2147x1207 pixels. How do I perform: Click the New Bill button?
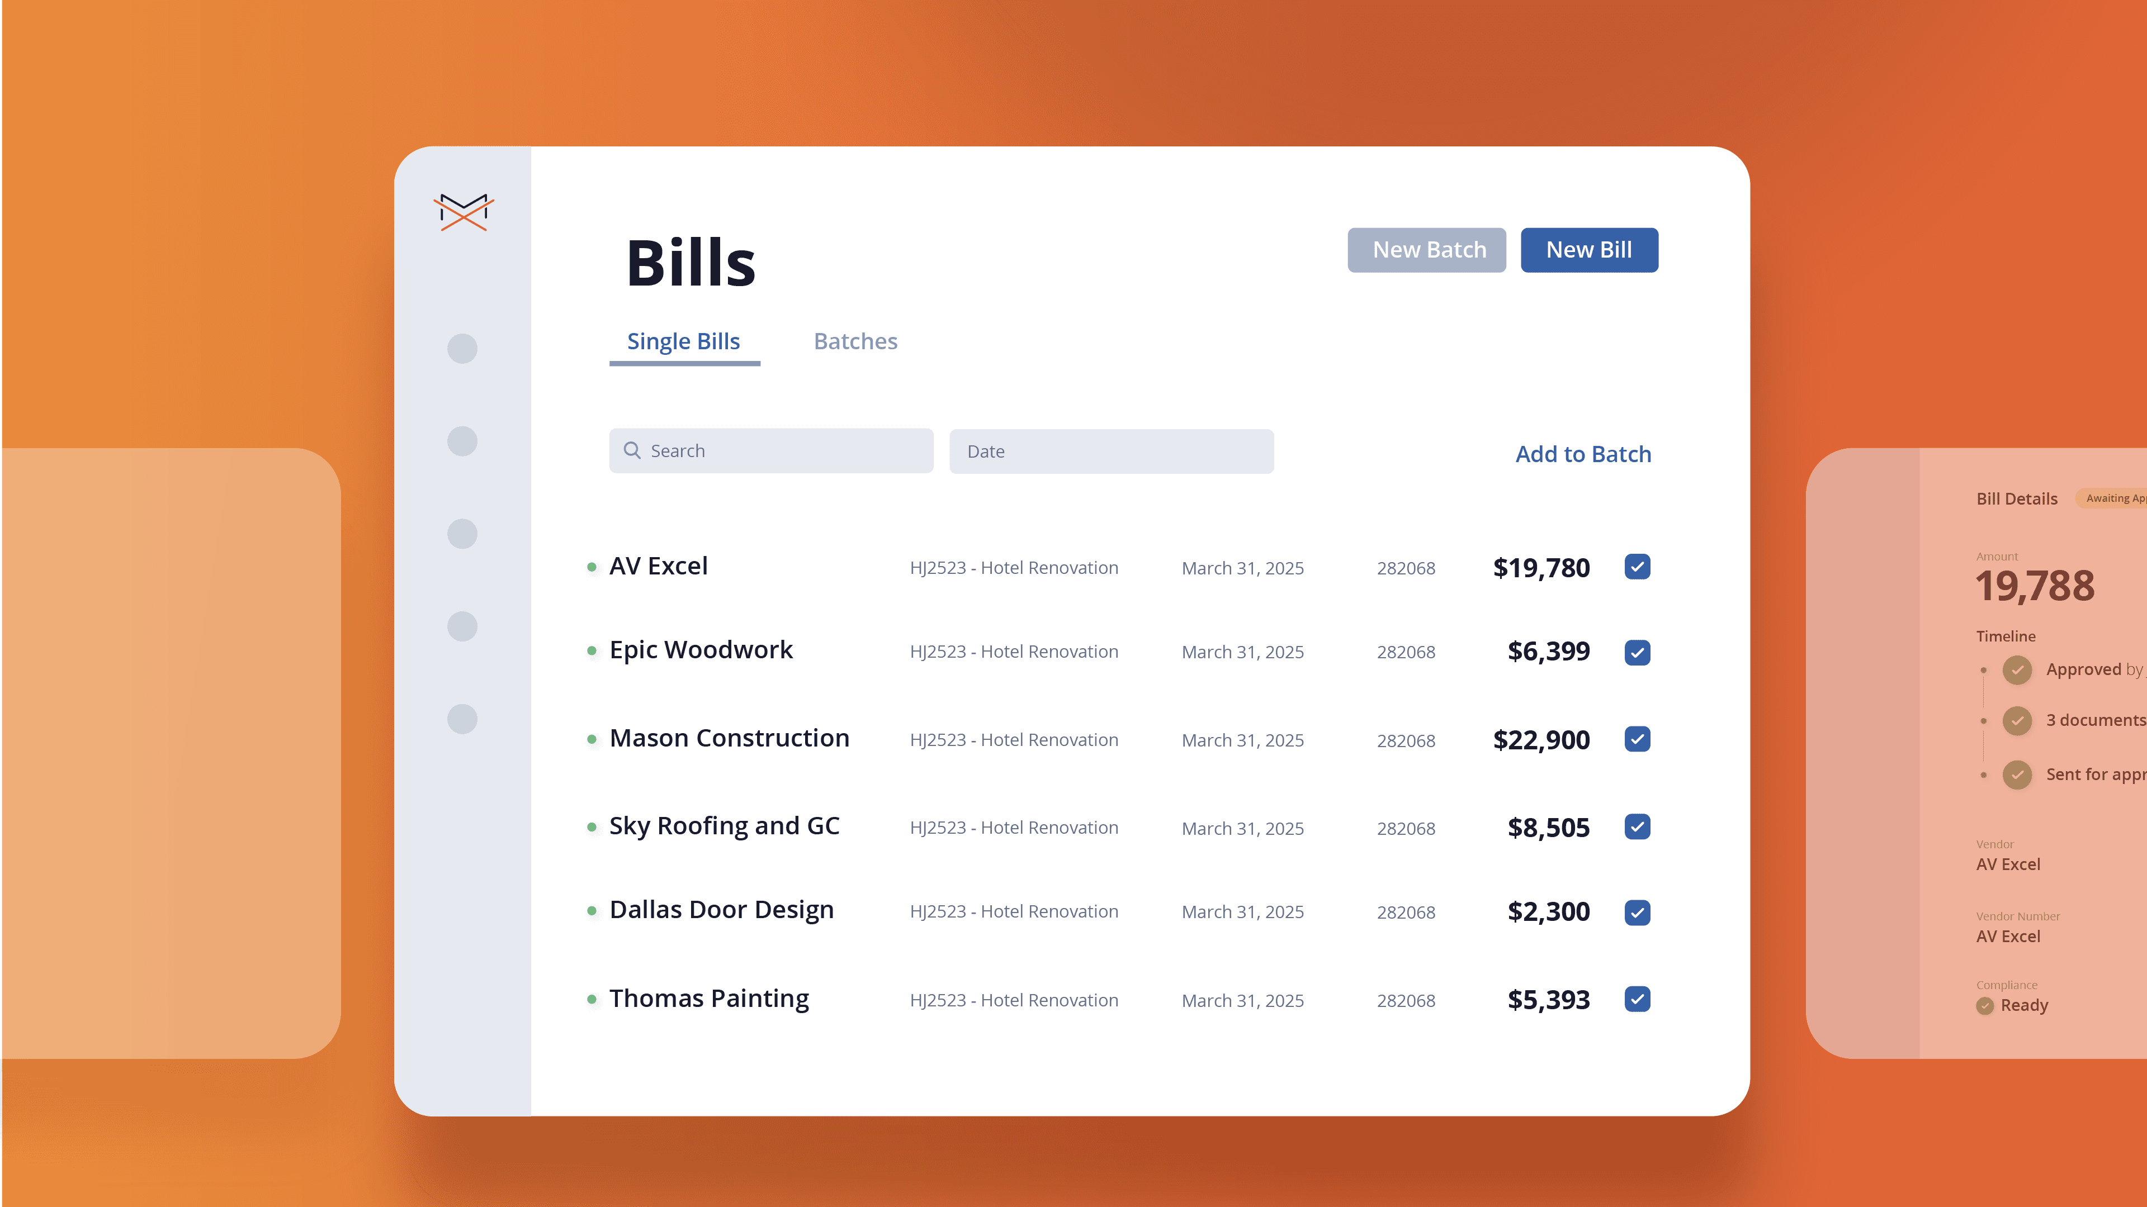[x=1588, y=250]
